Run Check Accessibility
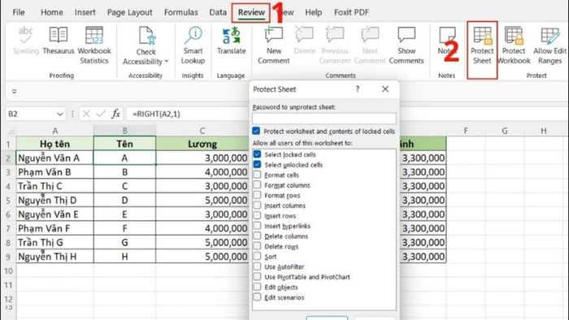 pos(146,45)
